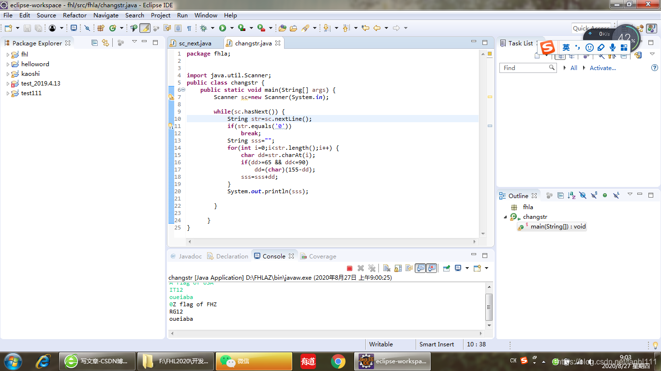Click the Hide Fields icon in Outline

tap(583, 195)
